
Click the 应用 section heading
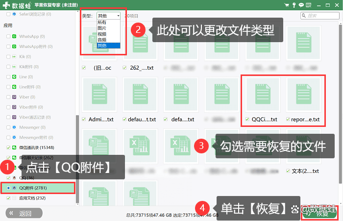coord(8,25)
